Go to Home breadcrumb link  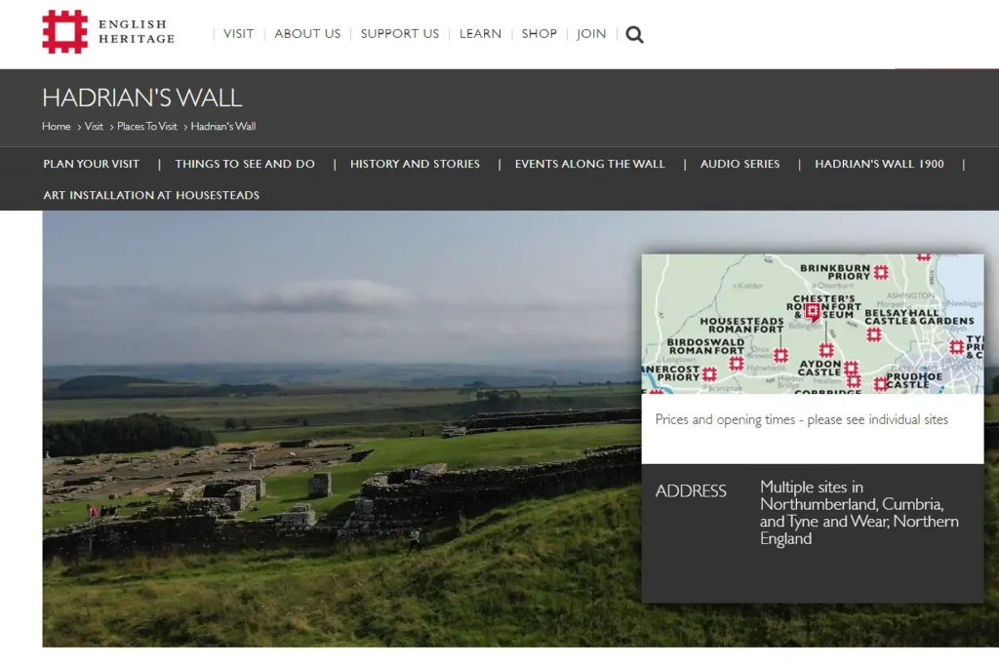56,126
